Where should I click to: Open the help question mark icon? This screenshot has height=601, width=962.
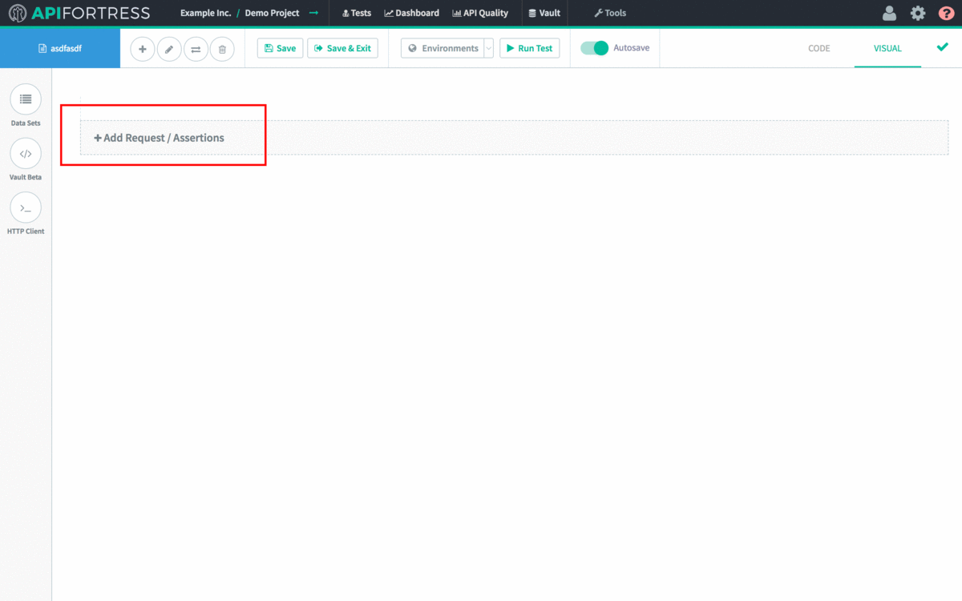pos(948,13)
